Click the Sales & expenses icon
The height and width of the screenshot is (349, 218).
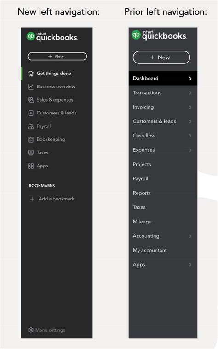point(31,100)
